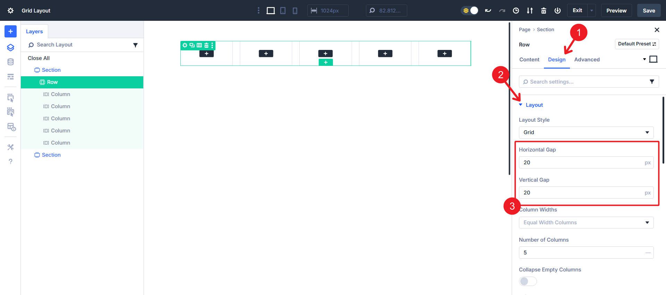The image size is (666, 295).
Task: Open the page settings gear icon
Action: (x=10, y=11)
